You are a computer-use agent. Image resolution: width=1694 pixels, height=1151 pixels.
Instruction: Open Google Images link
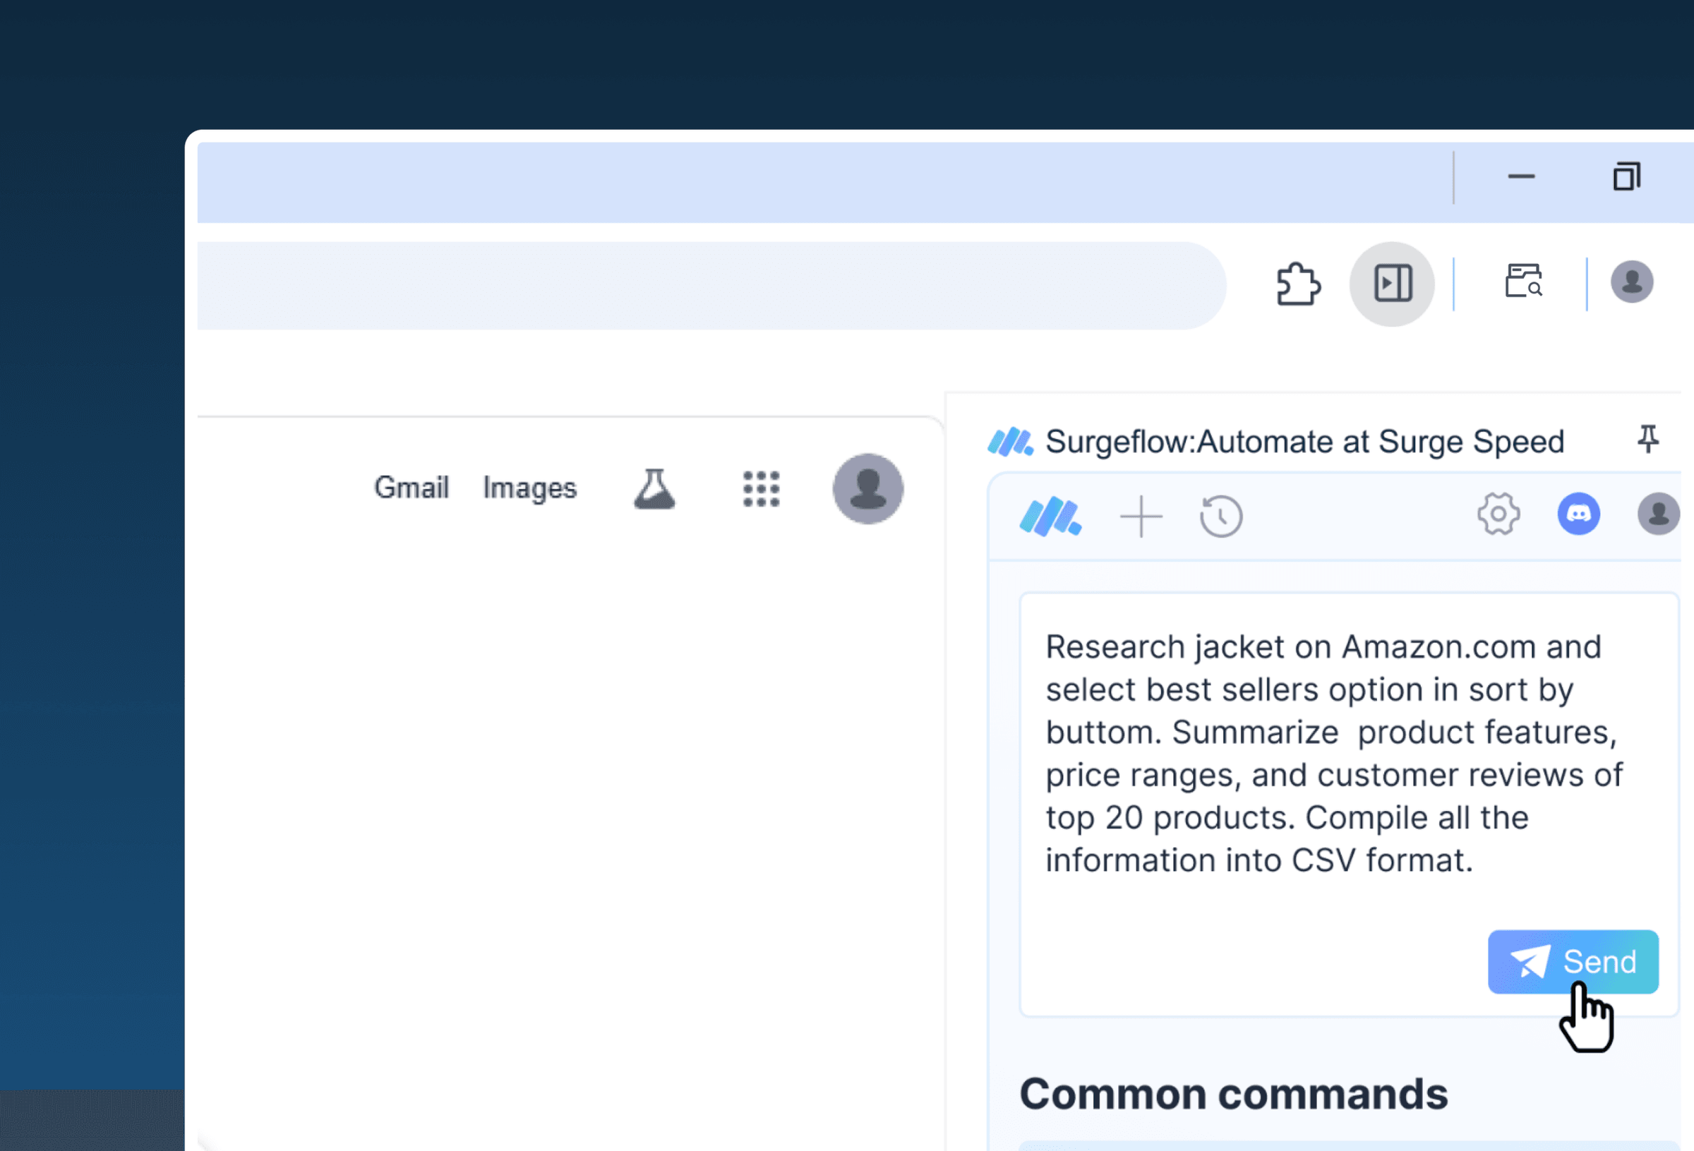coord(530,488)
